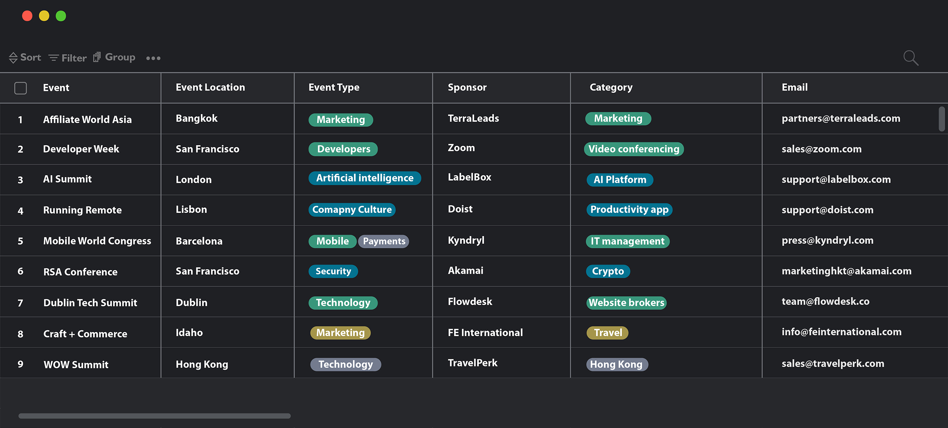This screenshot has width=948, height=428.
Task: Click the yellow Travel category tag
Action: click(608, 333)
